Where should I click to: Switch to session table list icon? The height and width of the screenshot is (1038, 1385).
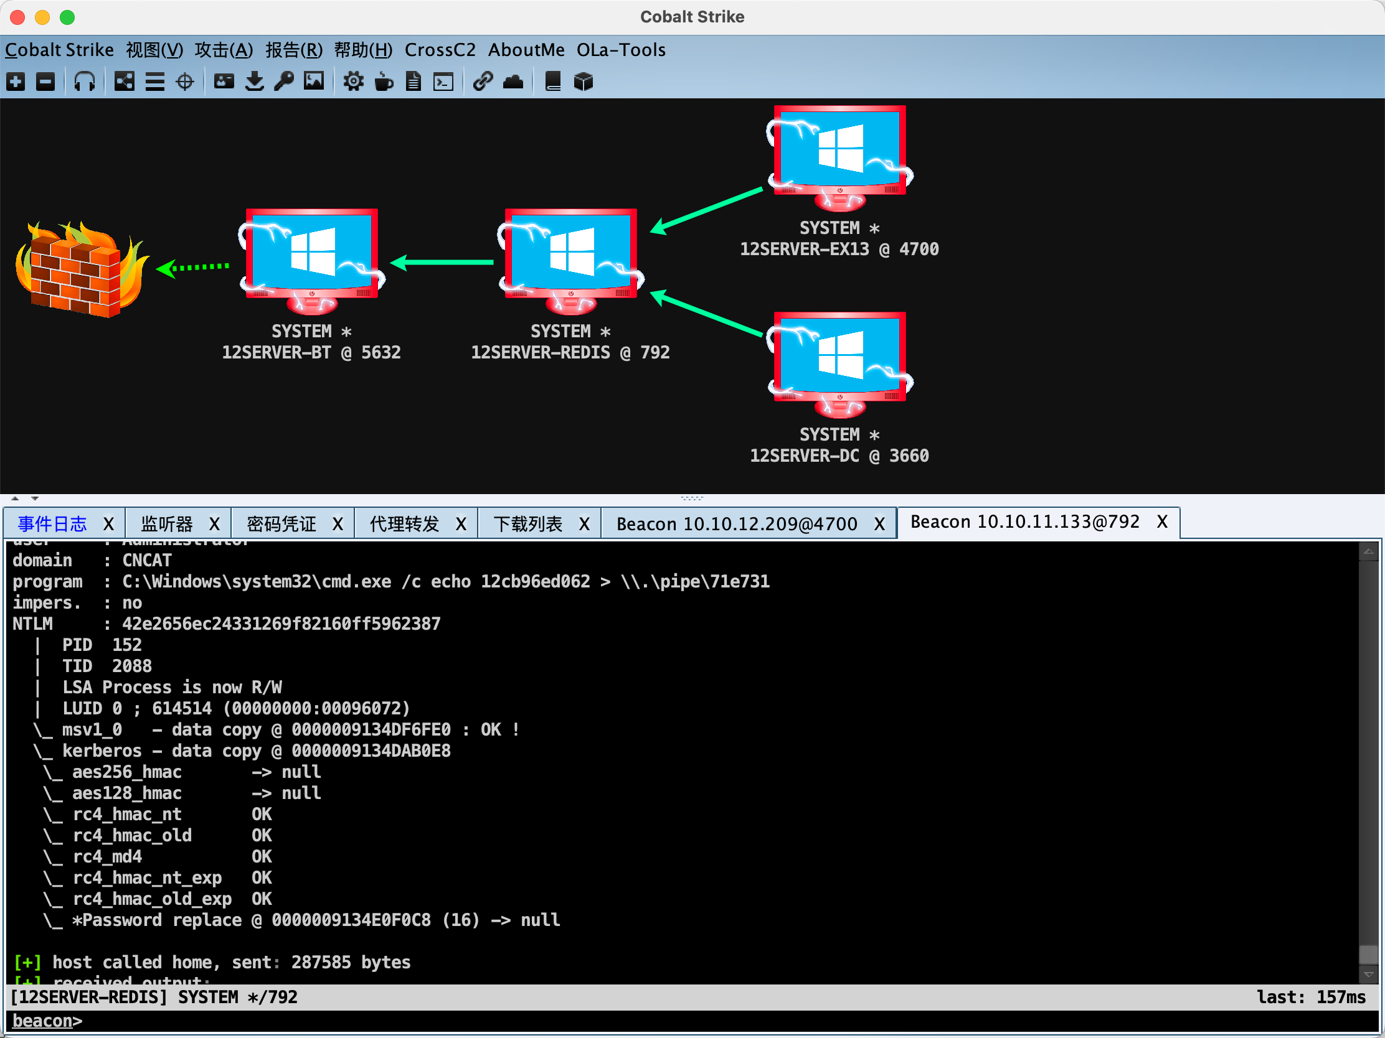click(154, 82)
